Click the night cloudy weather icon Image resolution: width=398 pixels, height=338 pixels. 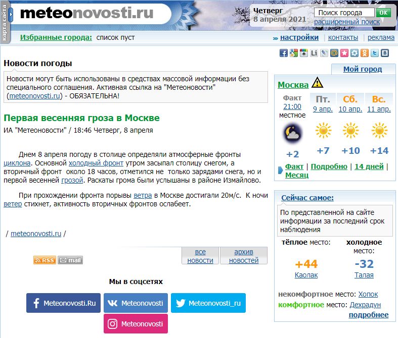292,133
